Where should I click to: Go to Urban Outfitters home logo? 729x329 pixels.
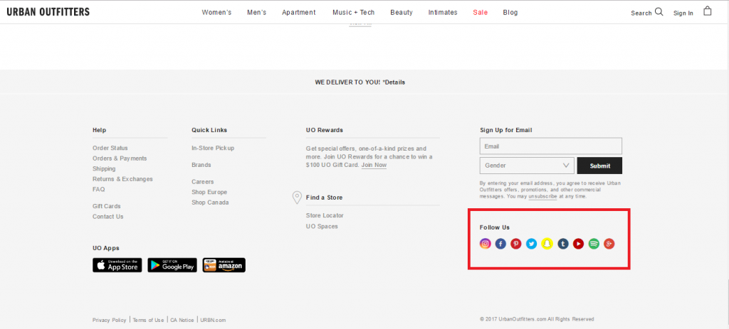[x=48, y=12]
